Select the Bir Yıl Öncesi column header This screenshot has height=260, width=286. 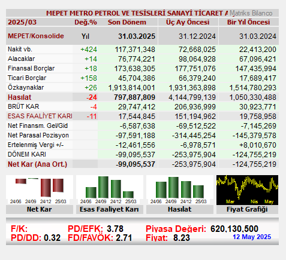pyautogui.click(x=248, y=22)
